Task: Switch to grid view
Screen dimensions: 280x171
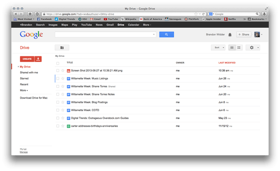Action: tap(239, 47)
